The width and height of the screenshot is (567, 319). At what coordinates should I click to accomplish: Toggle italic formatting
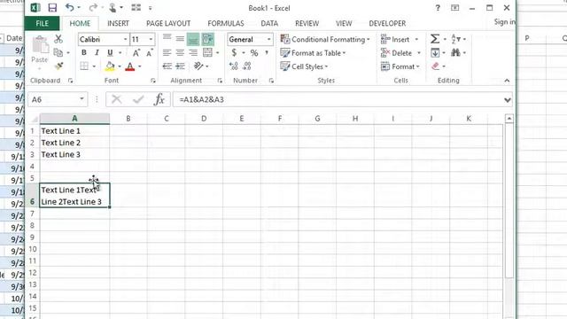pyautogui.click(x=97, y=53)
